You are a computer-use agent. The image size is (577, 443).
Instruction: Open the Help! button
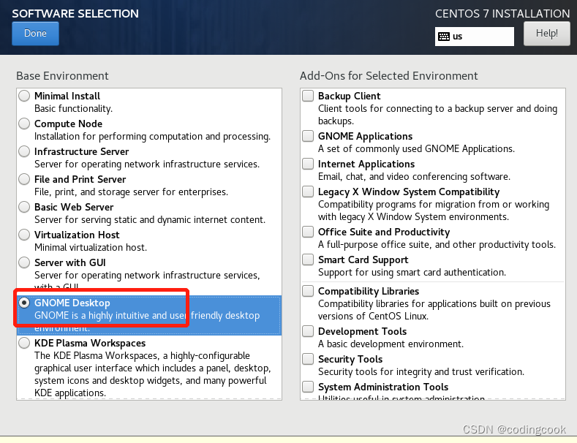click(x=546, y=34)
